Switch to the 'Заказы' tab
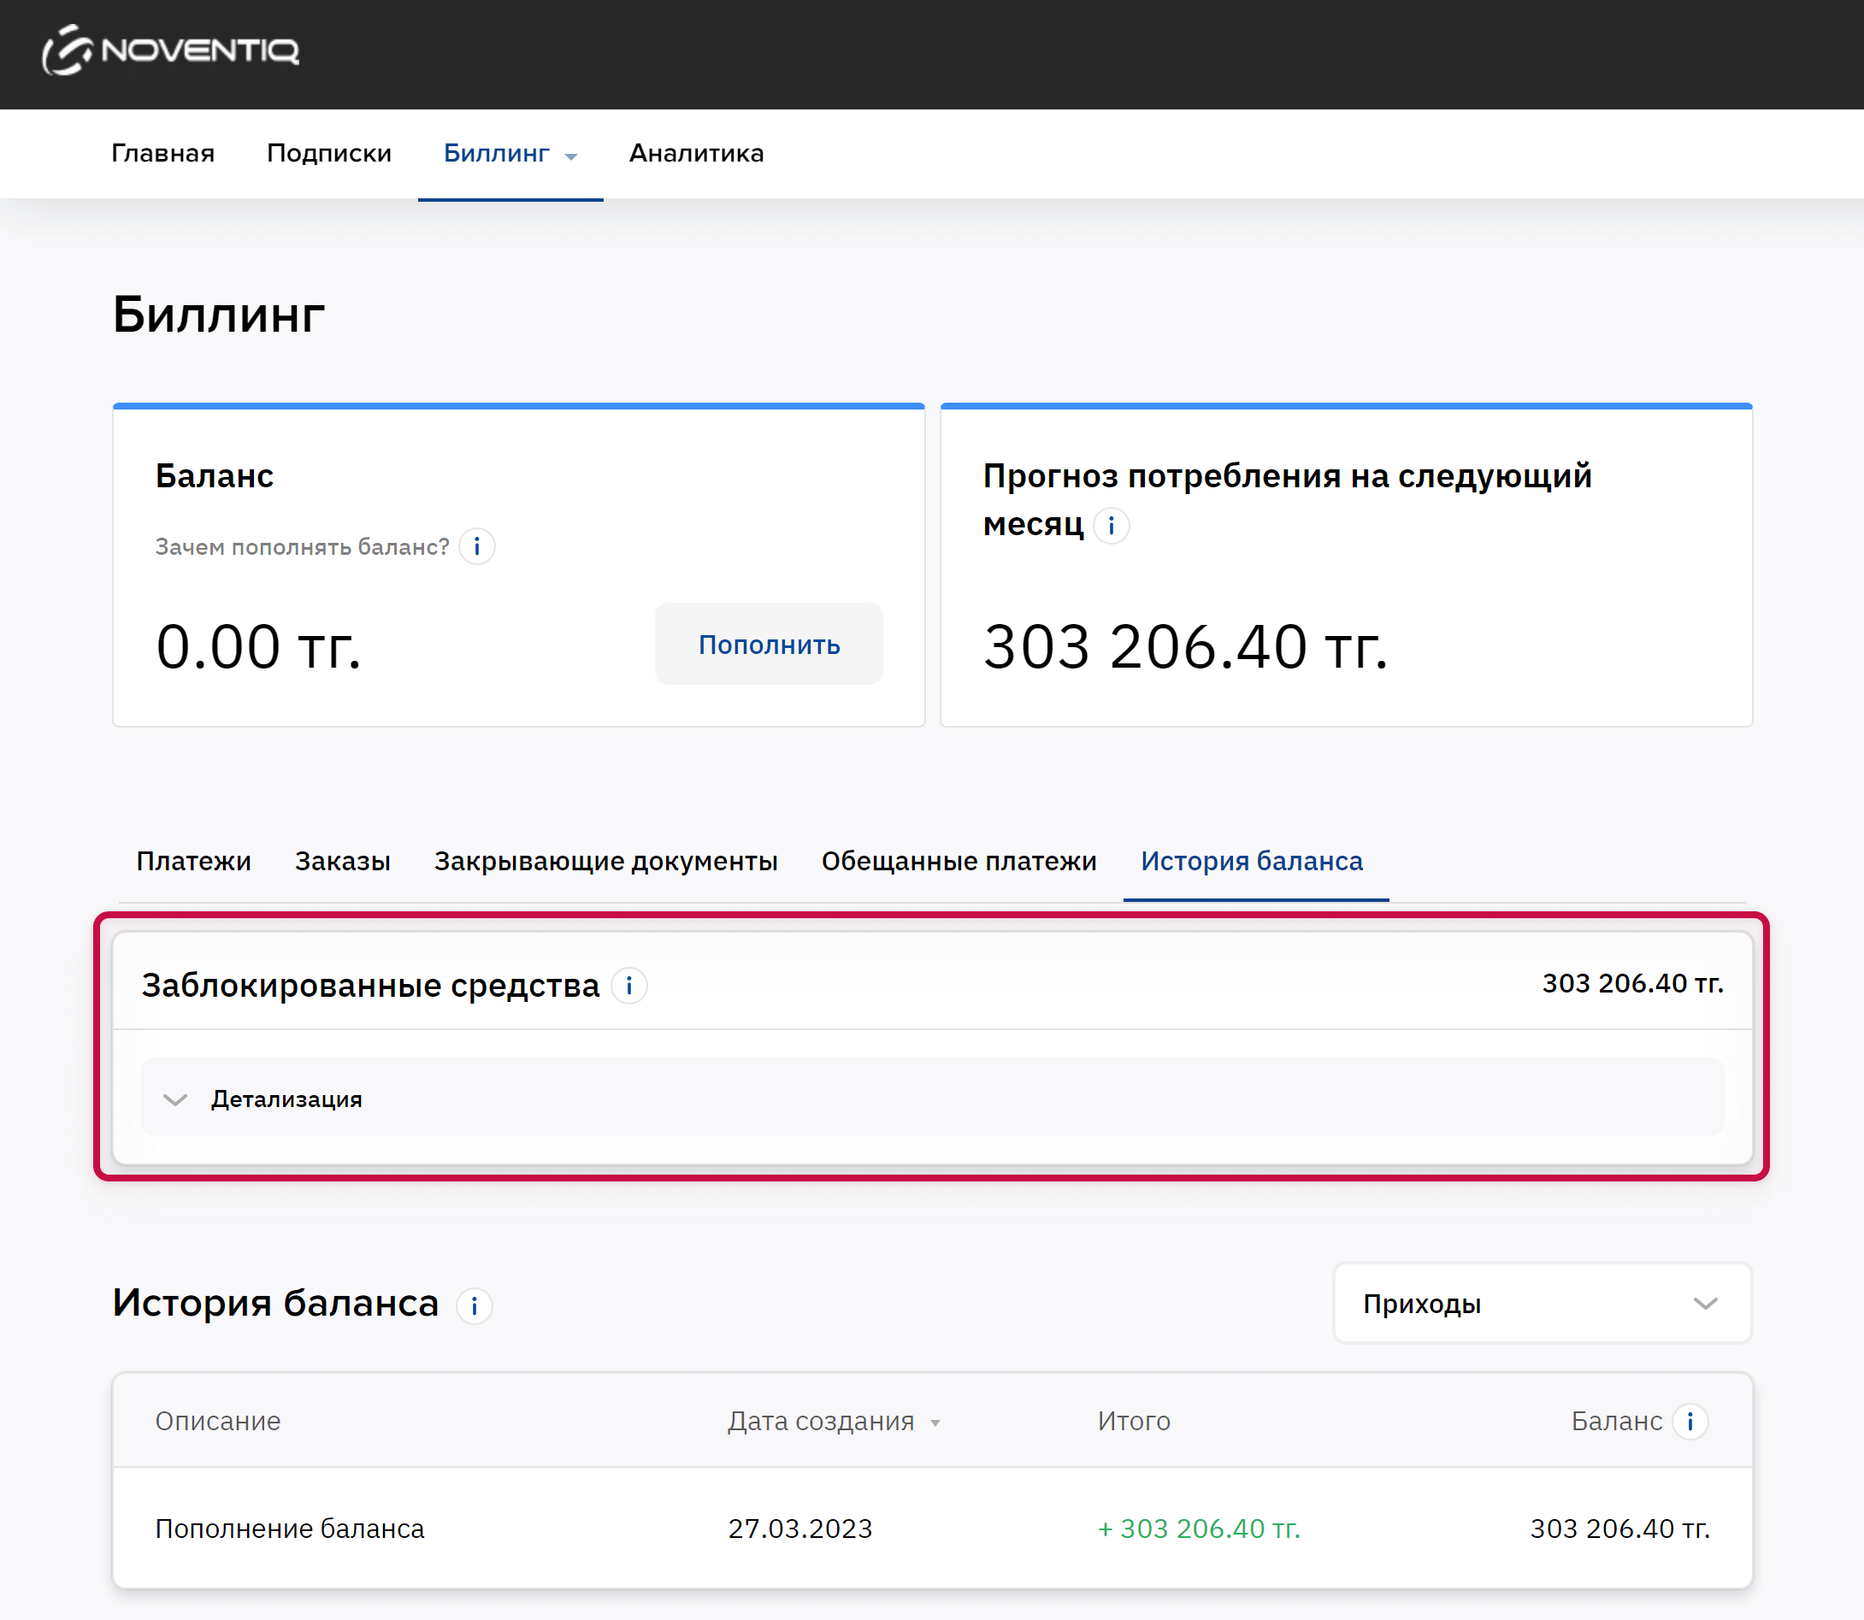The height and width of the screenshot is (1620, 1864). [343, 862]
